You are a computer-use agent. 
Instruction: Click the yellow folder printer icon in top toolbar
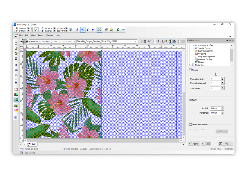pyautogui.click(x=111, y=30)
